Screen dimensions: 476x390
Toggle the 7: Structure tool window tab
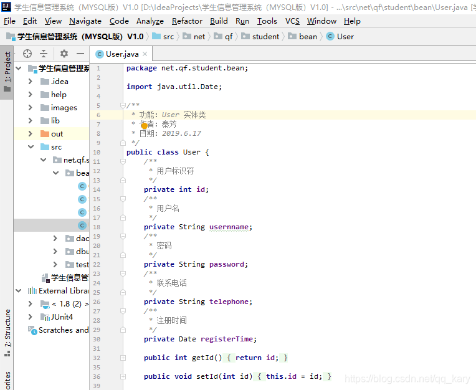[7, 333]
